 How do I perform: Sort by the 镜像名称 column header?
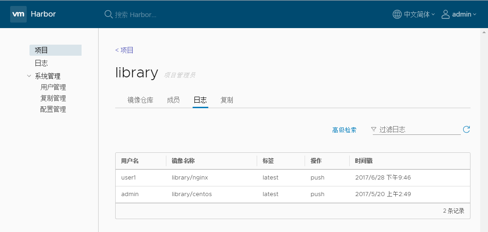point(183,161)
